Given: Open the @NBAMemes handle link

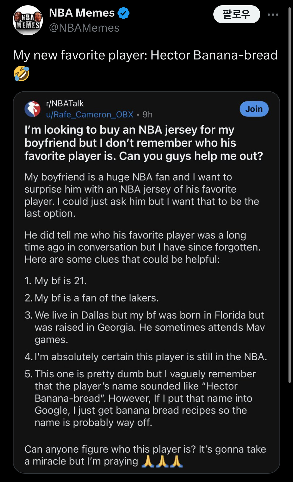Looking at the screenshot, I should click(x=84, y=28).
